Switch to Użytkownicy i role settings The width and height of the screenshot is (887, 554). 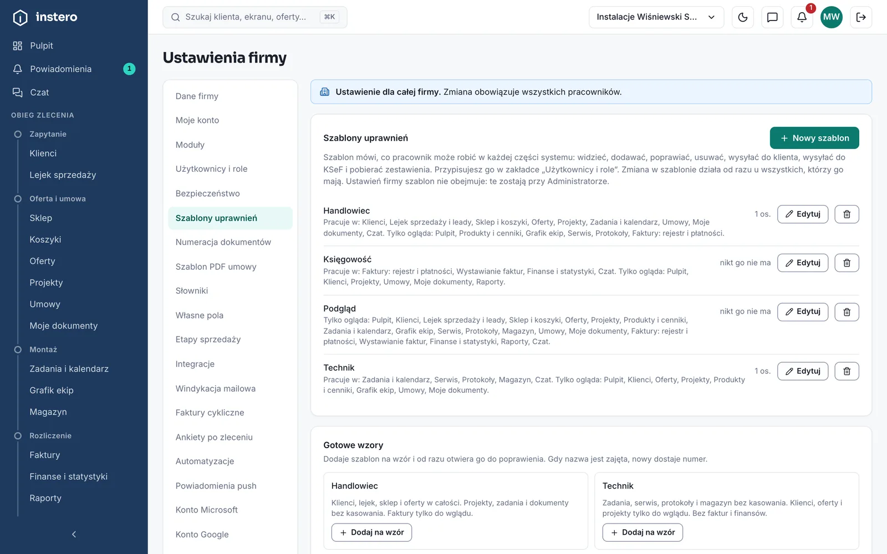point(230,169)
